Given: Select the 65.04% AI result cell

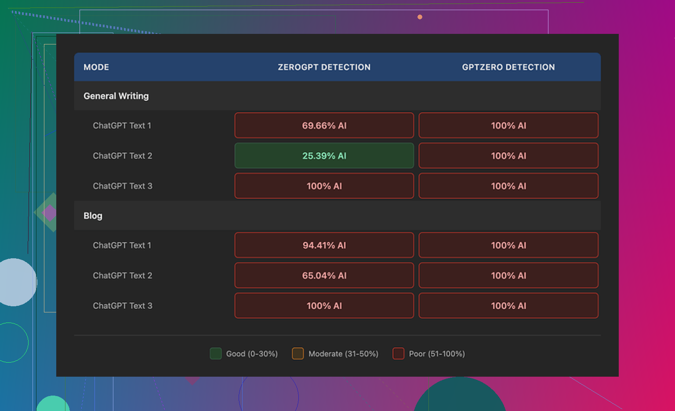Looking at the screenshot, I should [324, 276].
